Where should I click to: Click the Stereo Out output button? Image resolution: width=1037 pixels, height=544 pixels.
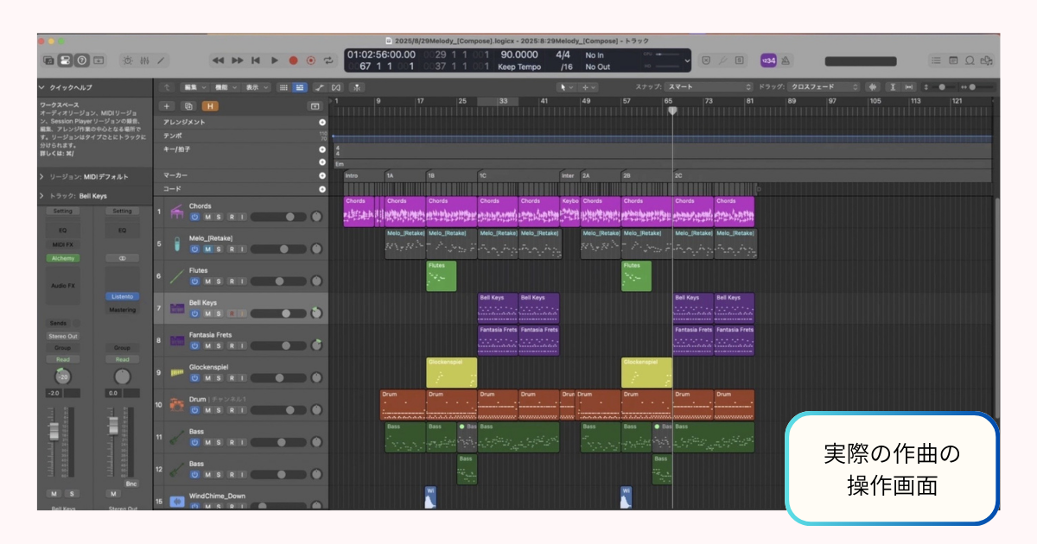pos(63,336)
